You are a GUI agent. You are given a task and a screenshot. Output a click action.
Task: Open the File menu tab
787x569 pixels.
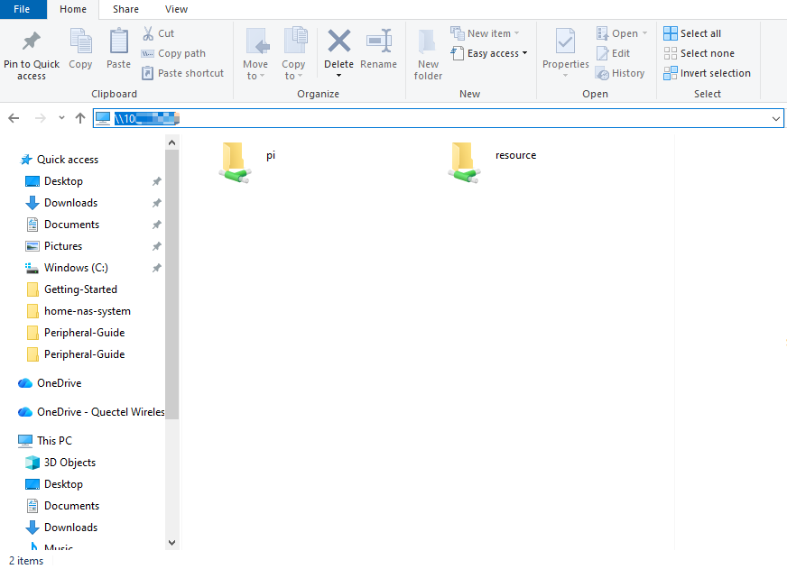[22, 9]
